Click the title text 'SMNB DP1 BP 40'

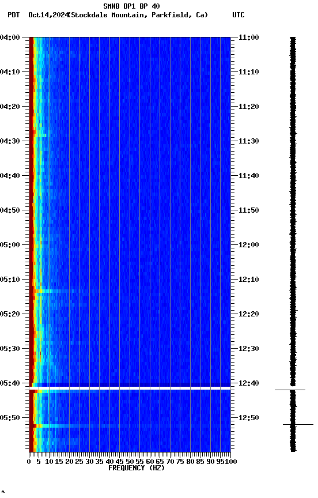[131, 6]
